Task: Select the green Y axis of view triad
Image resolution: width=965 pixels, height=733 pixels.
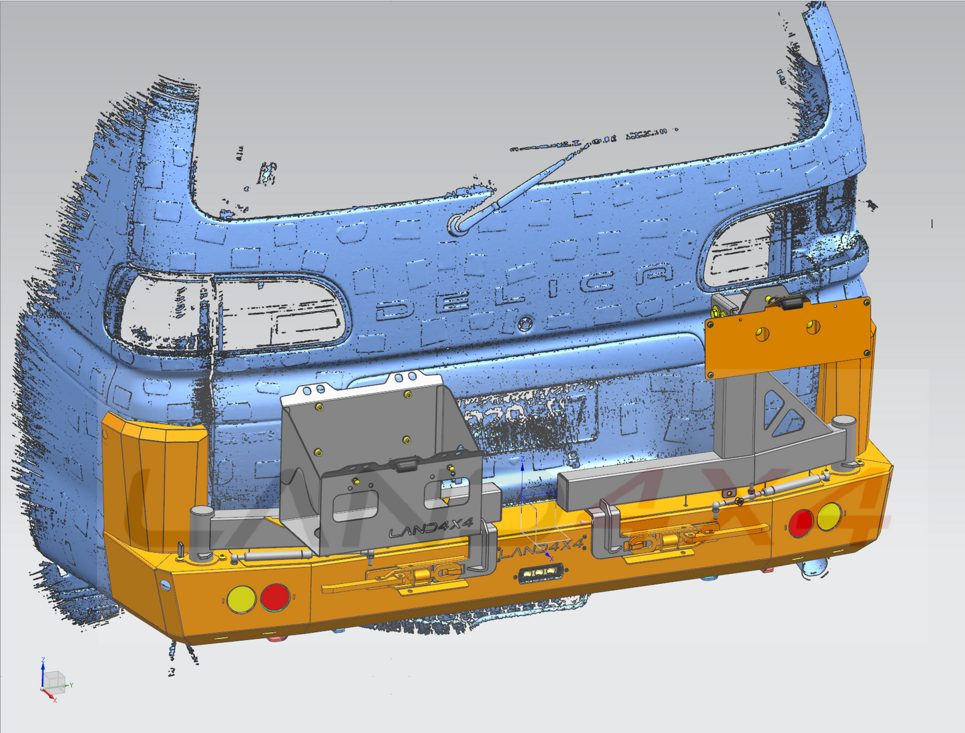Action: tap(69, 686)
